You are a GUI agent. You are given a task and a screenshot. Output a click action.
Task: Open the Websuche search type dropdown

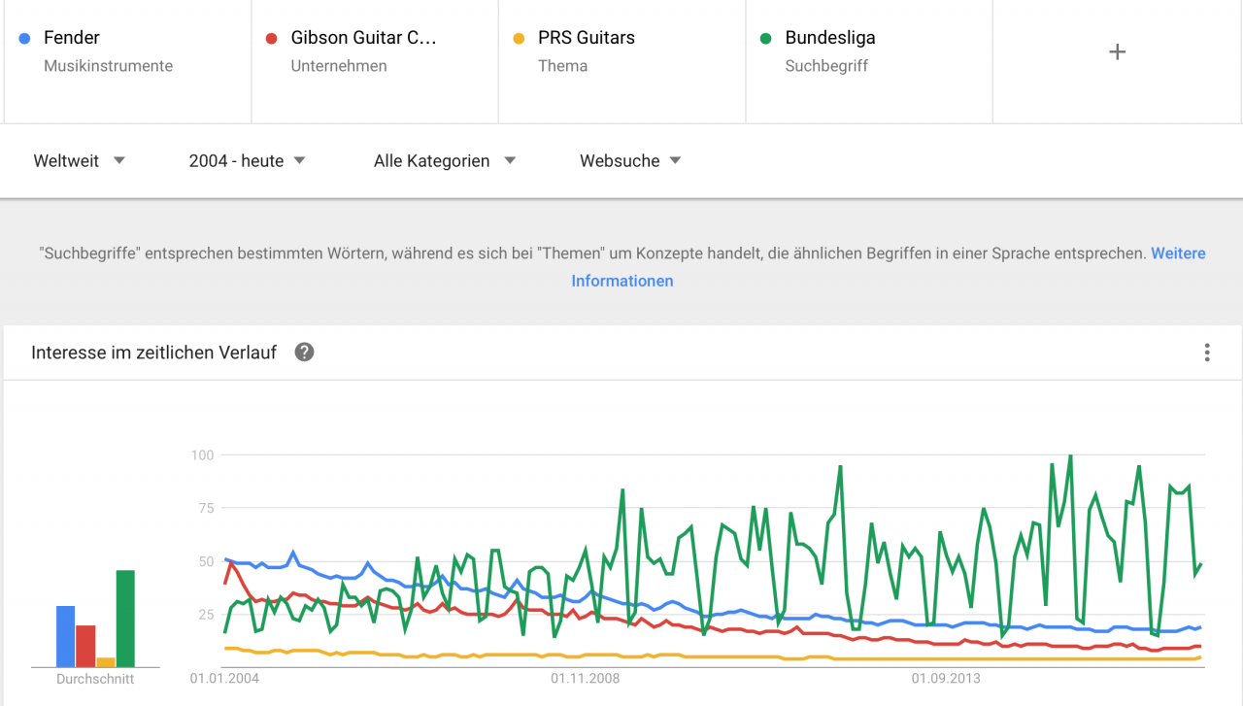[630, 161]
